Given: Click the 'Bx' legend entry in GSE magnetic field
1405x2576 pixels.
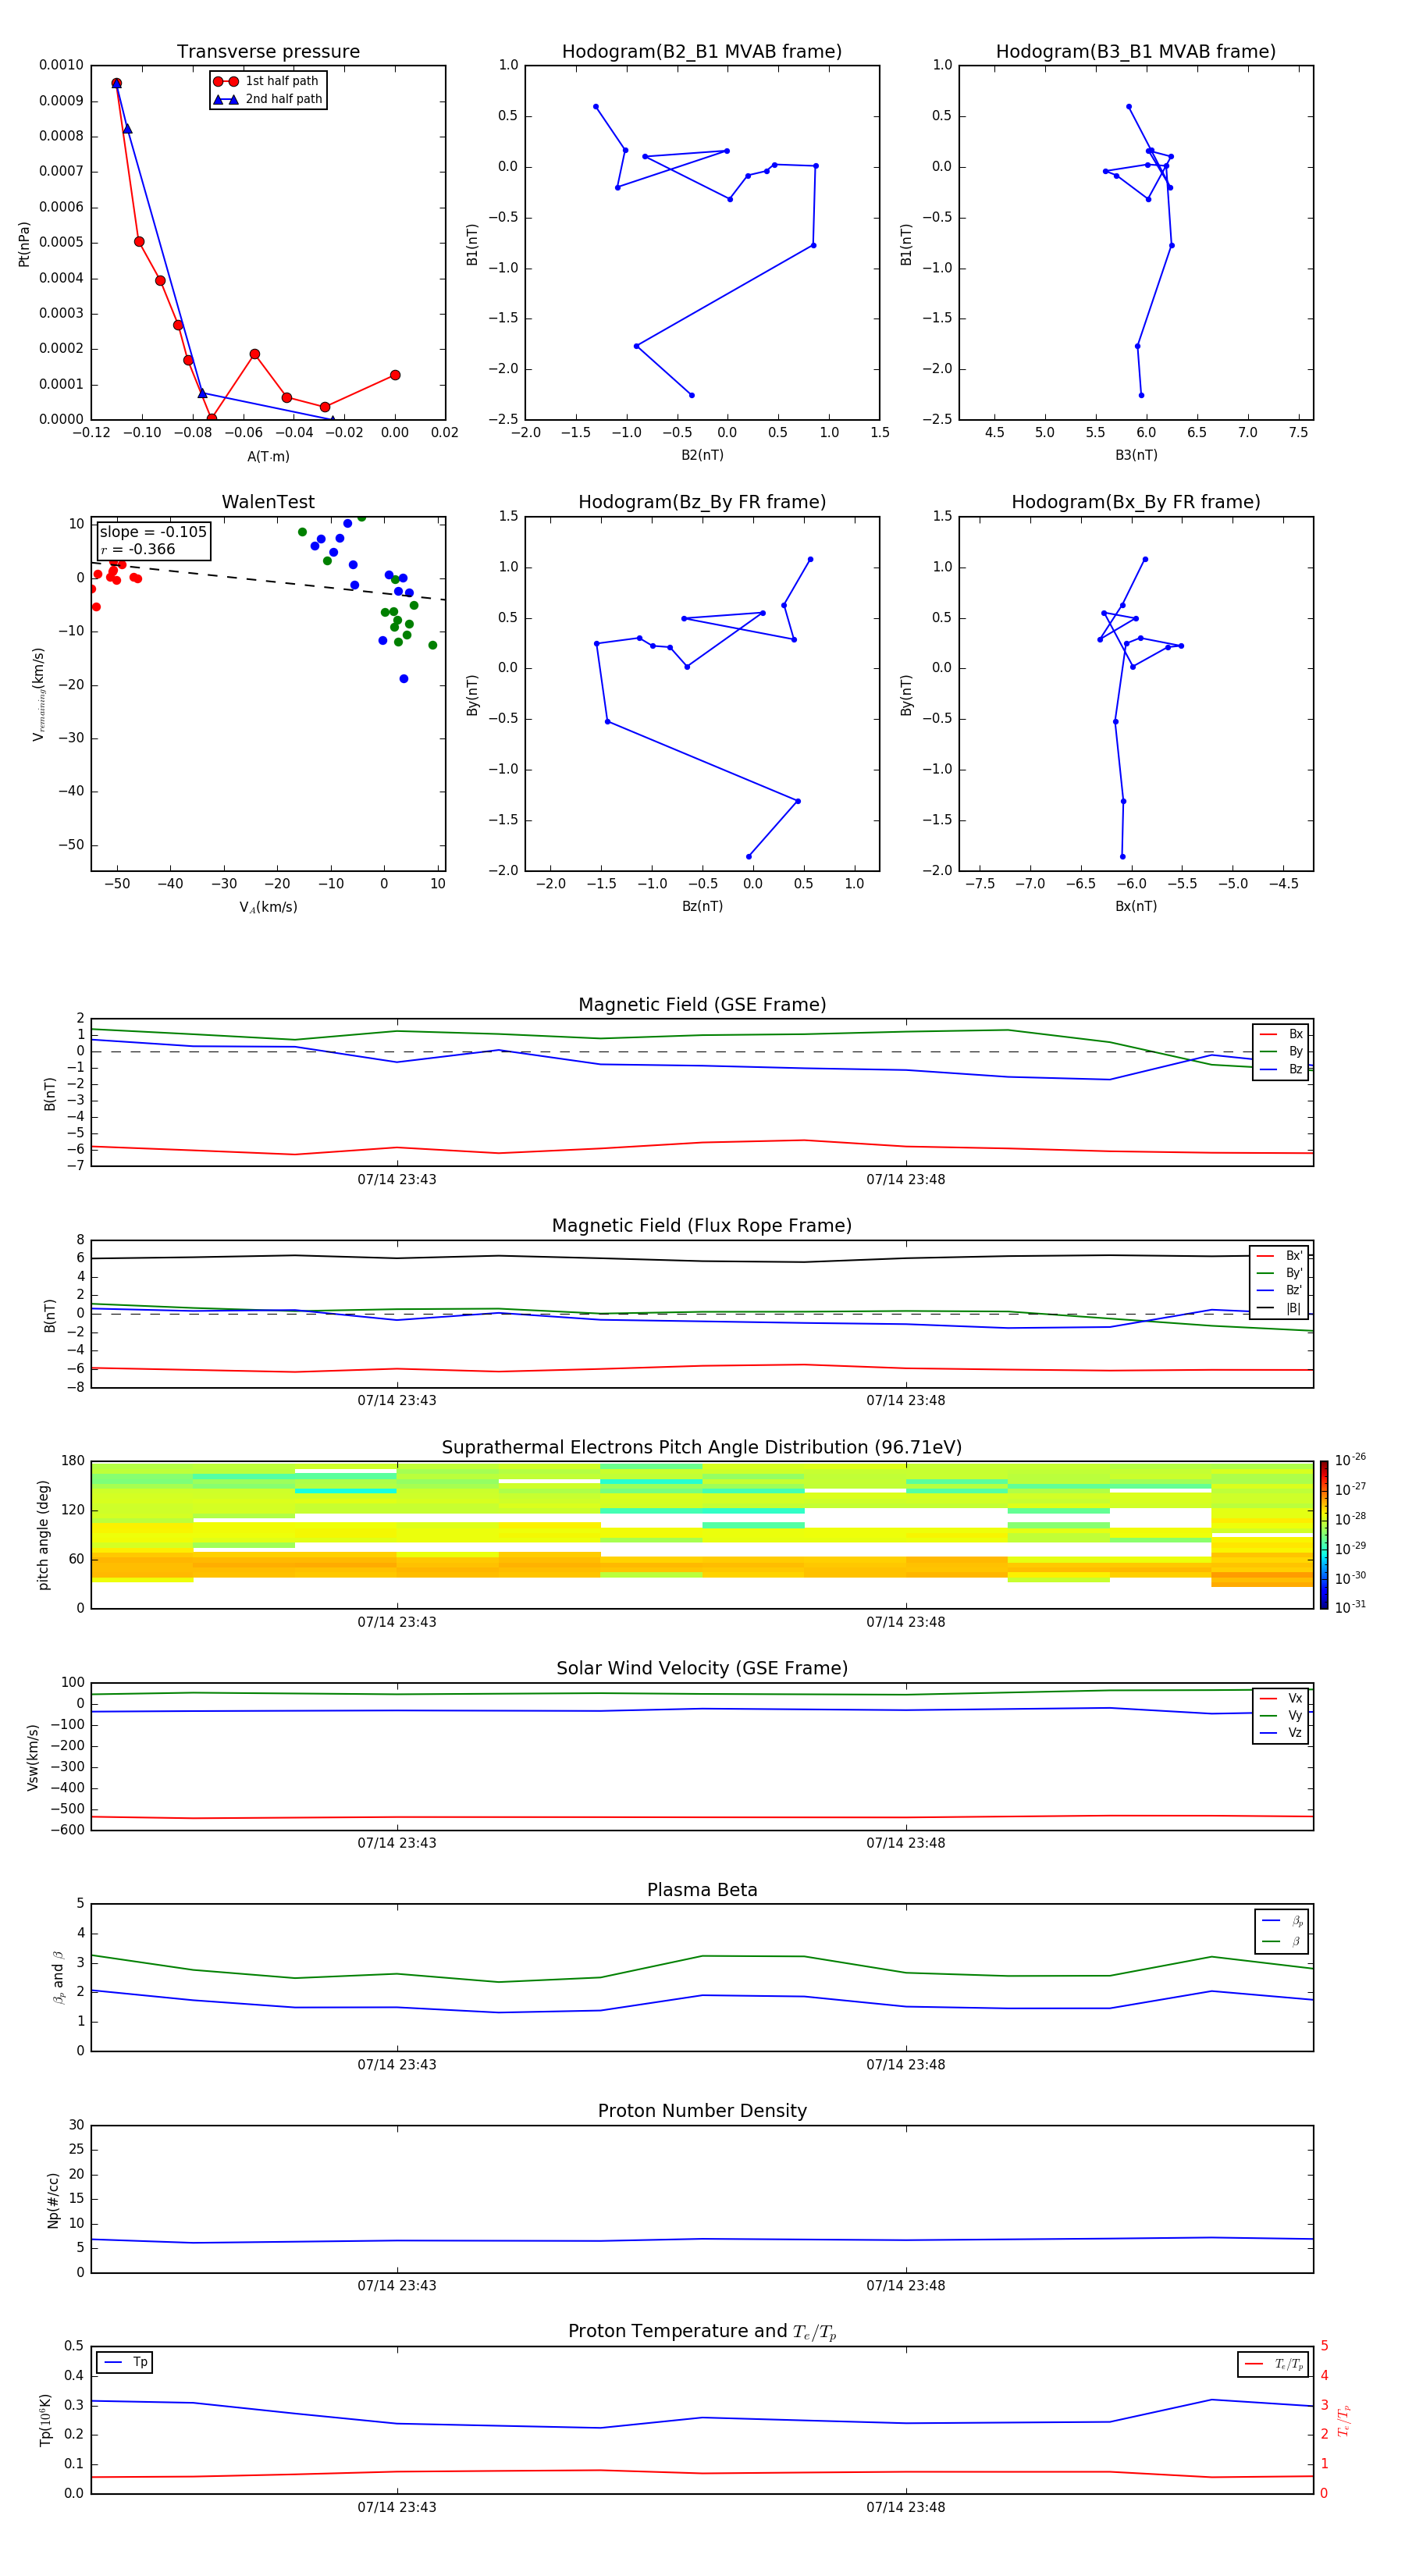Looking at the screenshot, I should coord(1281,1034).
